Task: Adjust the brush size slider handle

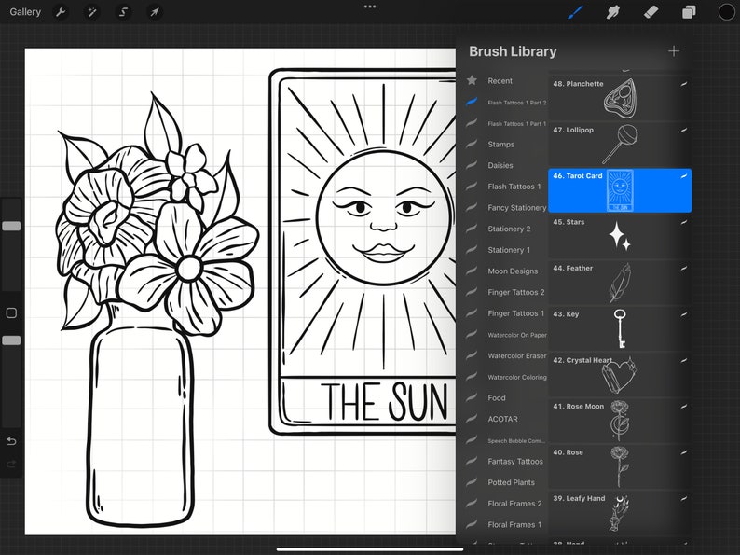Action: coord(11,226)
